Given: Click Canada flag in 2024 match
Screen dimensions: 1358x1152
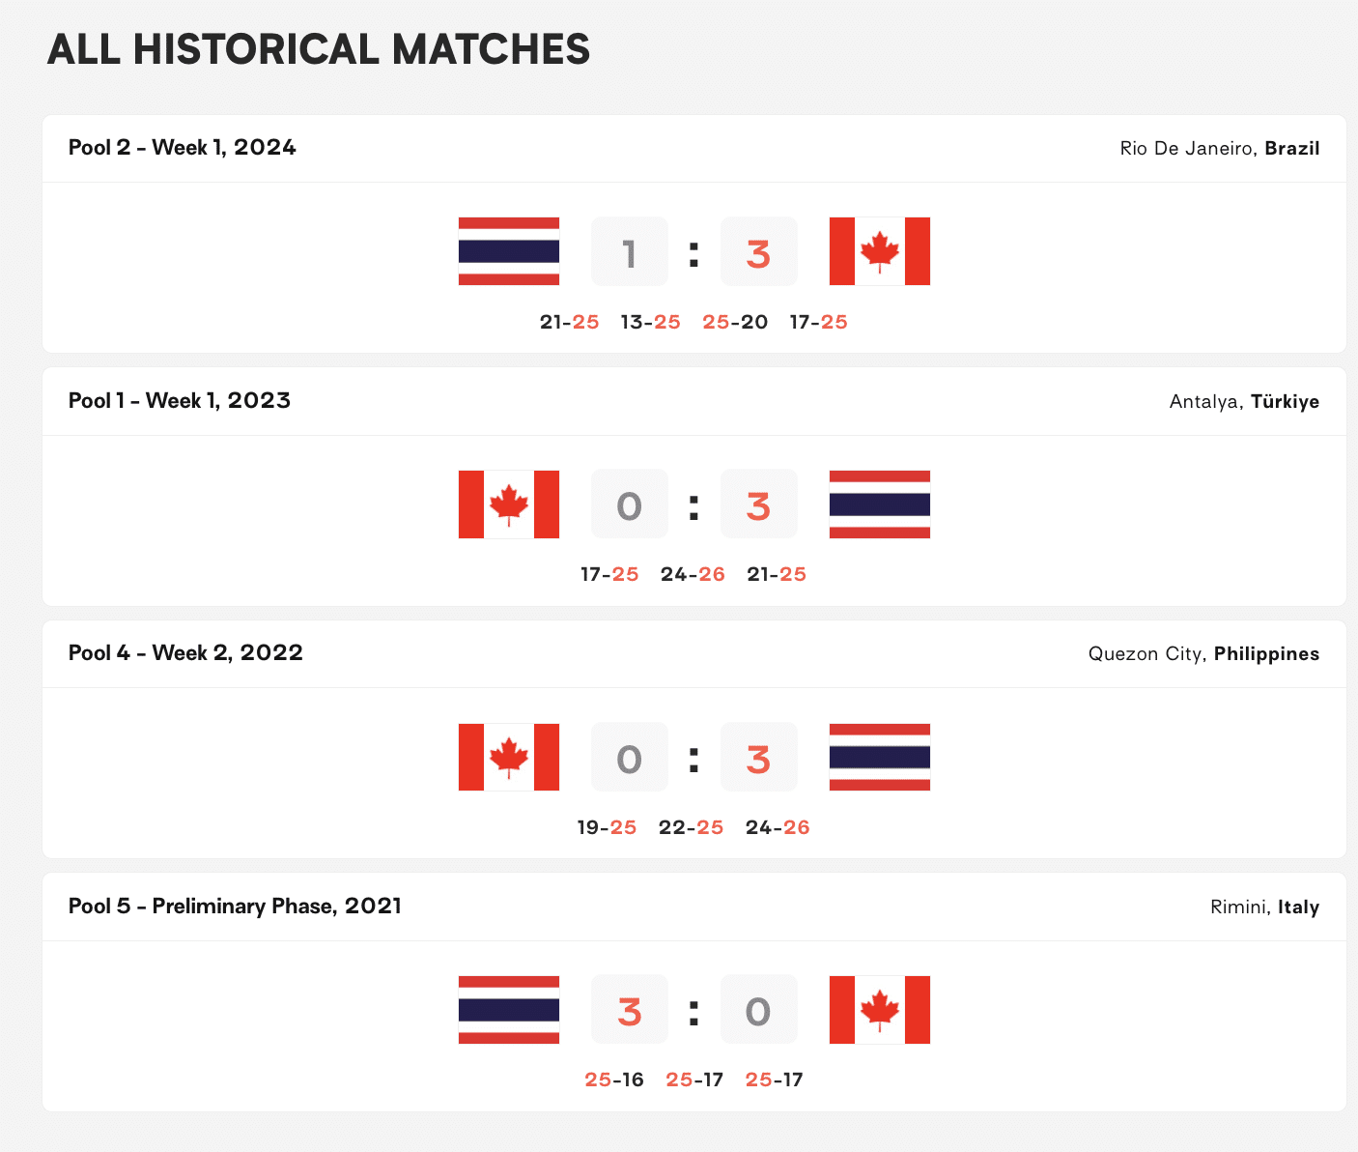Looking at the screenshot, I should point(879,251).
